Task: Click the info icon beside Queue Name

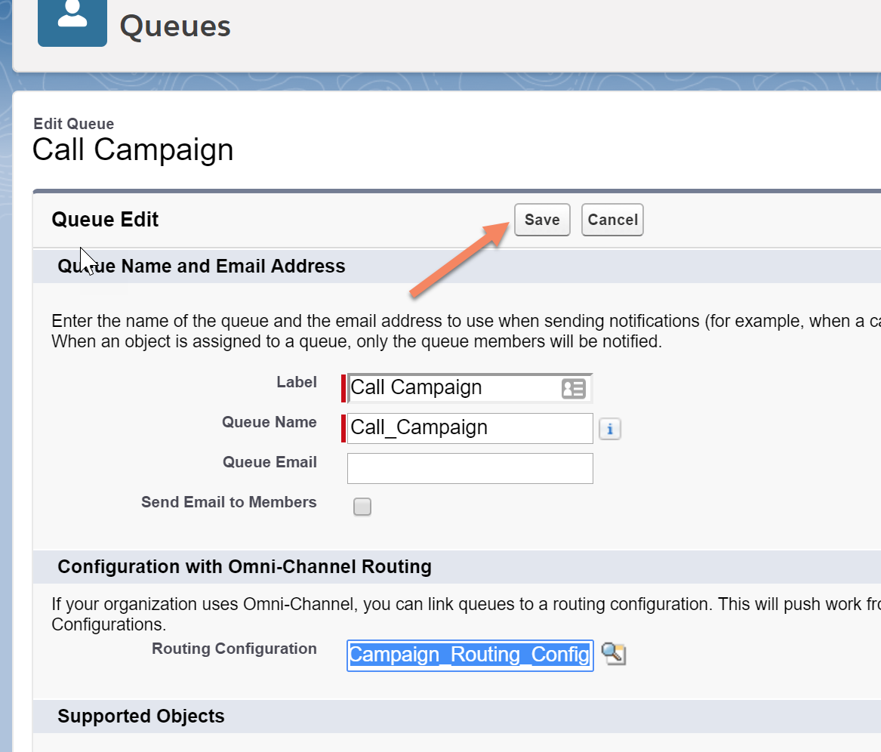Action: (610, 429)
